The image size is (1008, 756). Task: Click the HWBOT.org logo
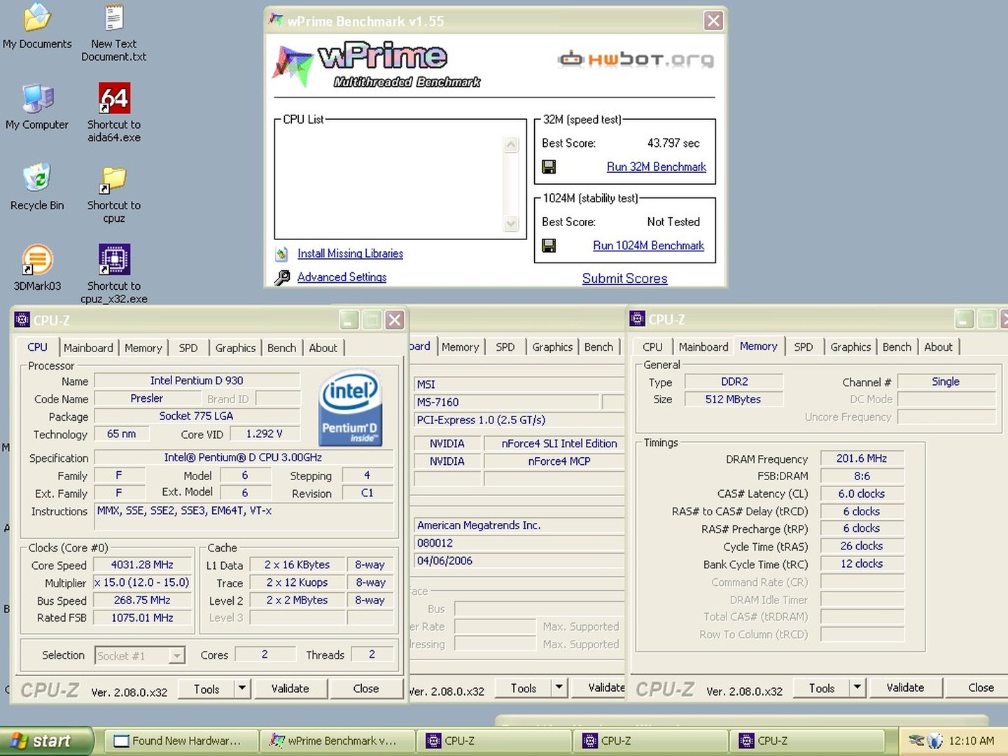pyautogui.click(x=636, y=59)
